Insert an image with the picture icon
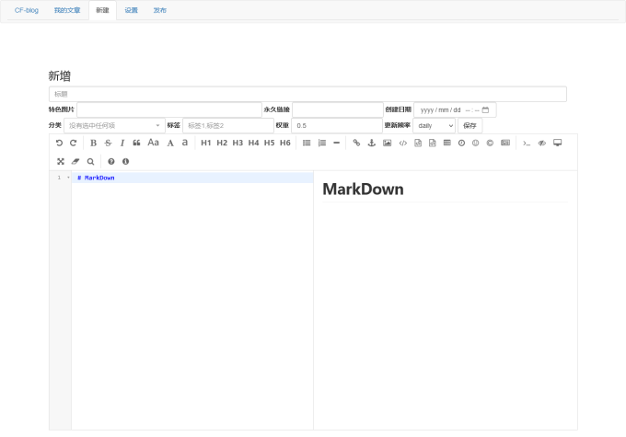626x437 pixels. click(388, 143)
